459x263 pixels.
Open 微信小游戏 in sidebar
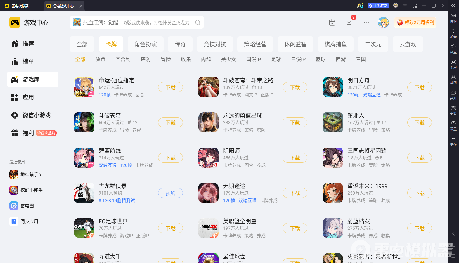pos(33,115)
